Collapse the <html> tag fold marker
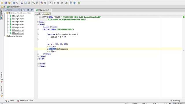Viewport: 185px width, 104px height. point(38,22)
